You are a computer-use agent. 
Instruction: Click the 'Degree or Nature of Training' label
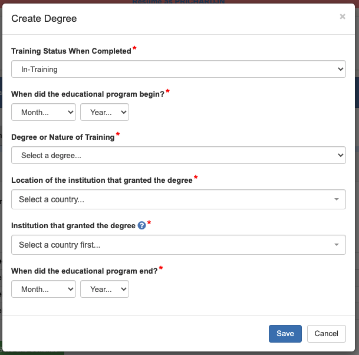click(x=62, y=137)
